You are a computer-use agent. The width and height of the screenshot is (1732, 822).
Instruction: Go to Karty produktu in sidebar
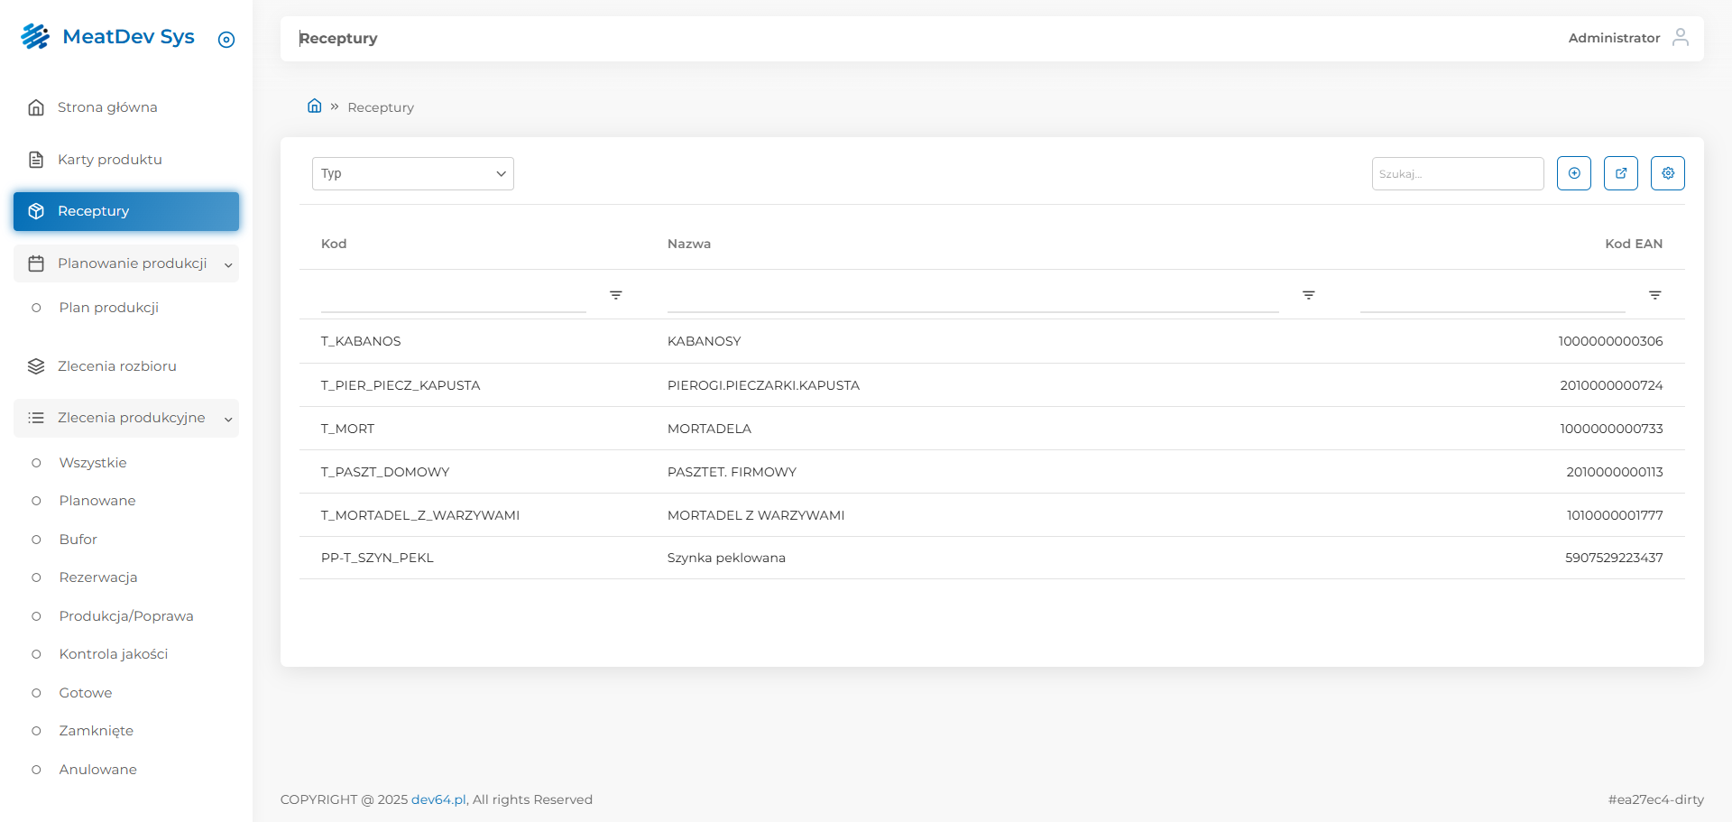coord(109,160)
